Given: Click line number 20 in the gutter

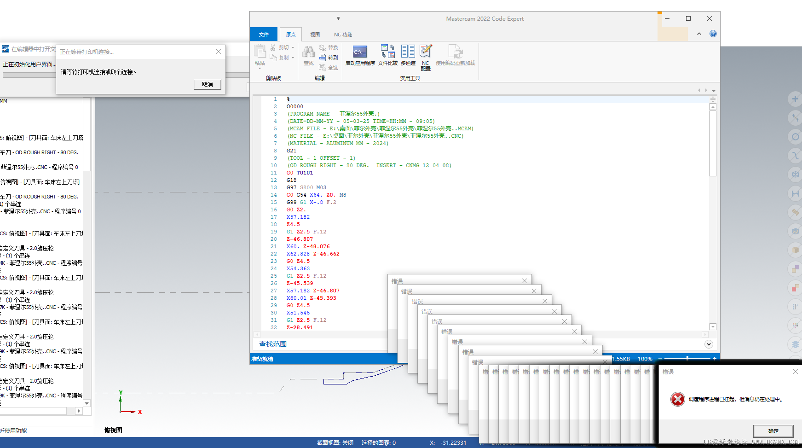Looking at the screenshot, I should tap(274, 239).
